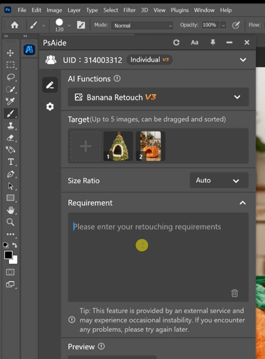The width and height of the screenshot is (265, 359).
Task: Click the Home button in options bar
Action: pos(14,25)
